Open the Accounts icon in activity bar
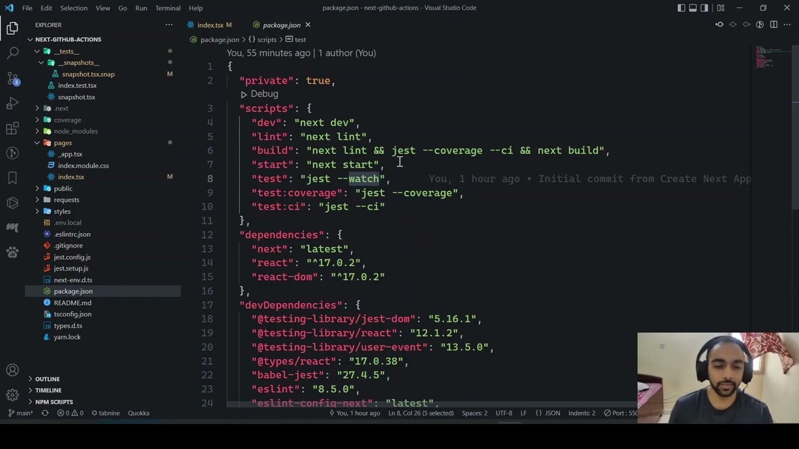Viewport: 799px width, 449px height. tap(12, 370)
